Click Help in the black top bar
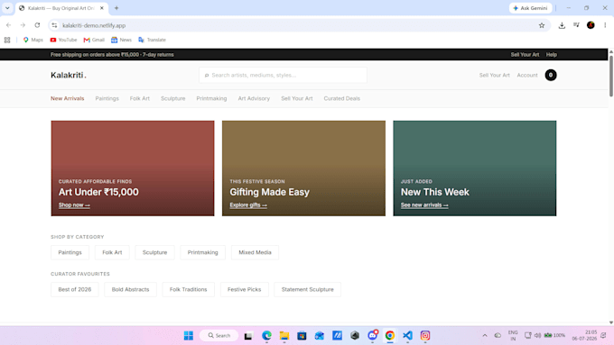The height and width of the screenshot is (345, 614). pos(552,55)
